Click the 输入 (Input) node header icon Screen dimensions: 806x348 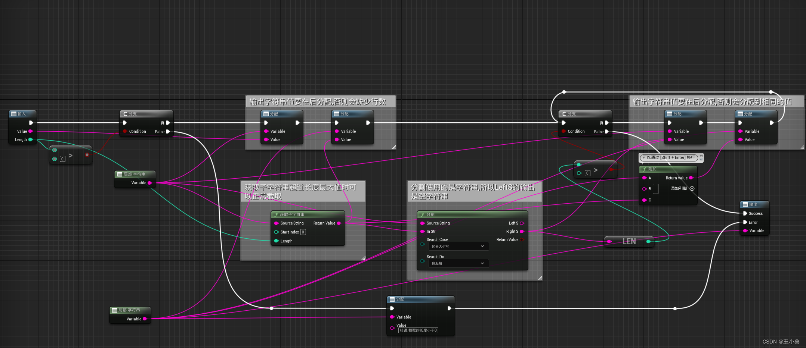tap(14, 114)
